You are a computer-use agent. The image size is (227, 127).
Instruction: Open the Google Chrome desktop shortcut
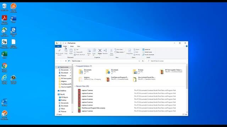coord(5,67)
